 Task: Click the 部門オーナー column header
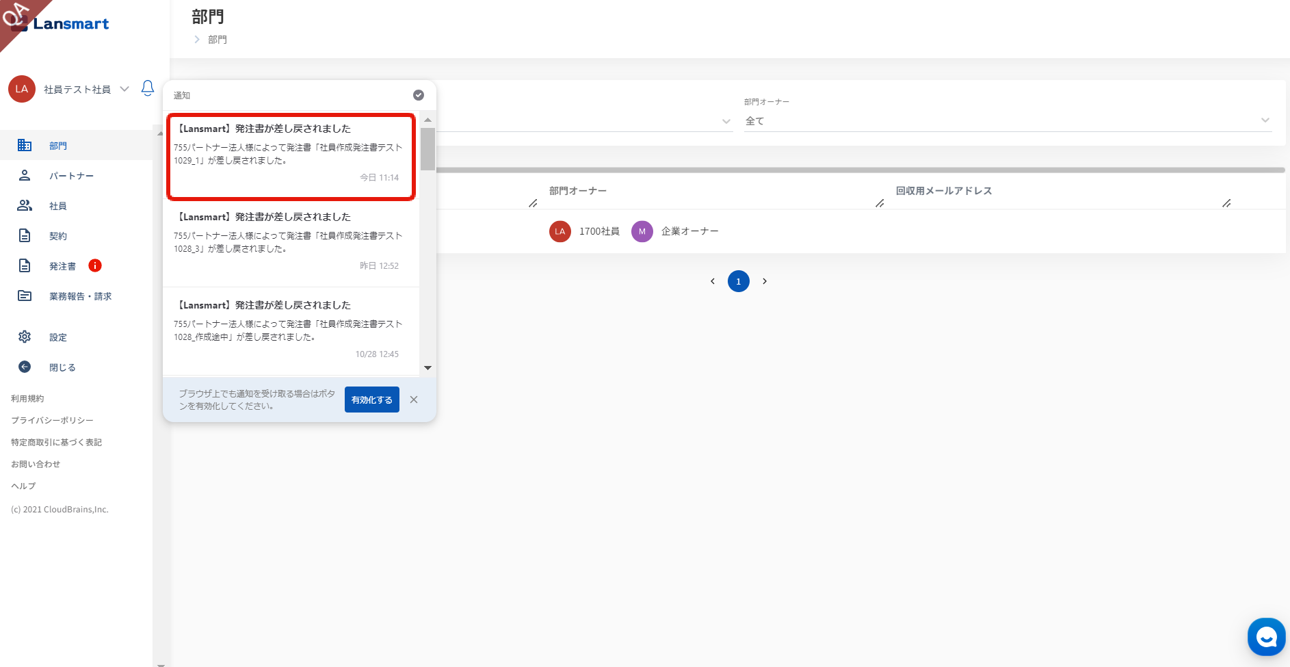[x=578, y=191]
